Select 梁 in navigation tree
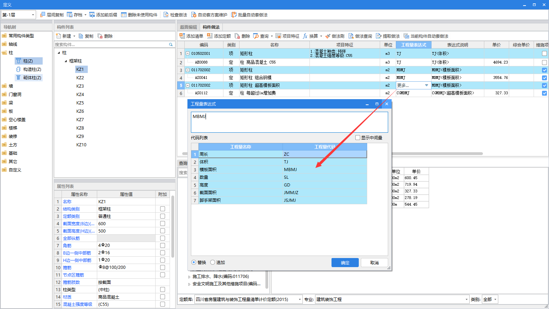 11,103
